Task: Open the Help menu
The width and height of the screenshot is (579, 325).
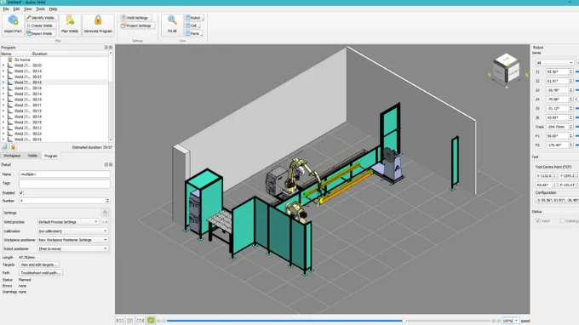Action: point(53,9)
